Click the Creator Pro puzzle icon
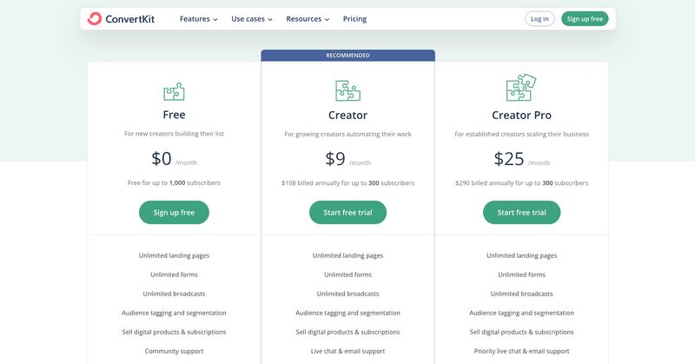This screenshot has height=364, width=695. pyautogui.click(x=521, y=88)
